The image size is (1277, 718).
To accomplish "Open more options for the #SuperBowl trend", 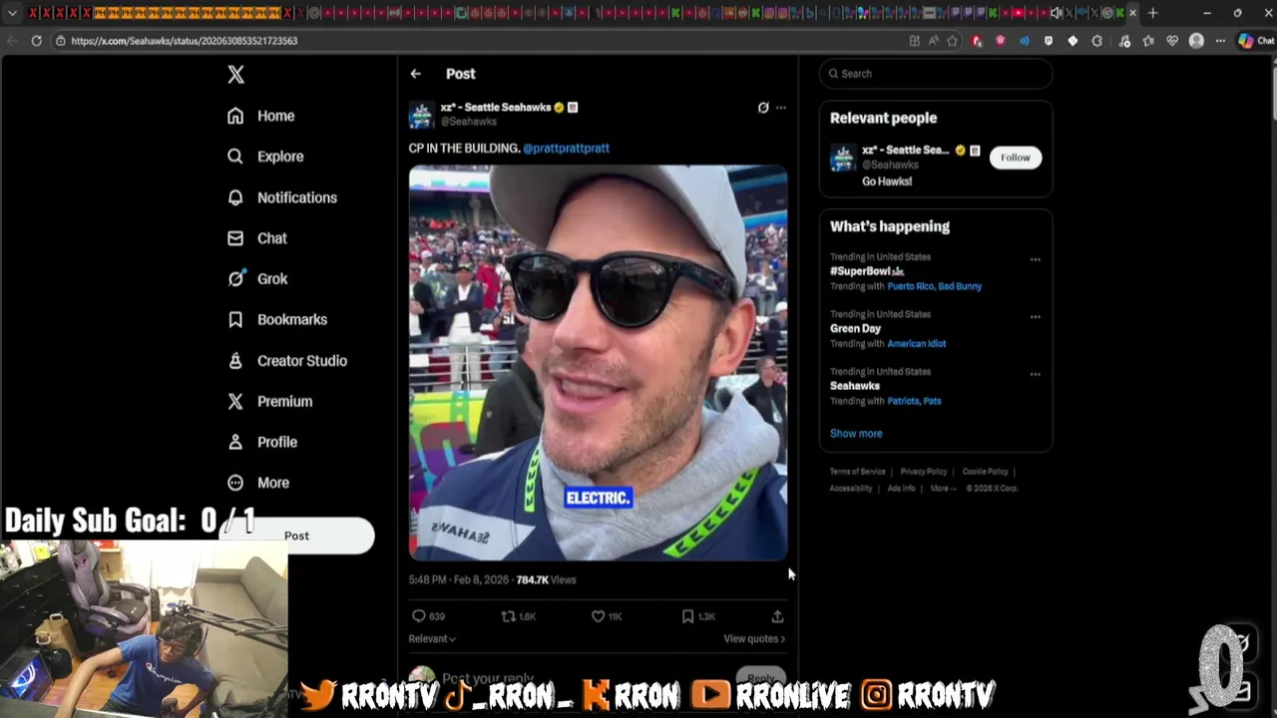I will tap(1035, 259).
